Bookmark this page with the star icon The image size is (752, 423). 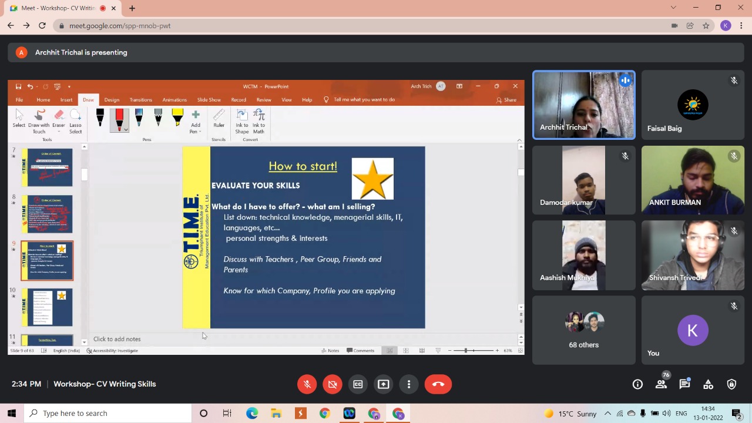706,26
